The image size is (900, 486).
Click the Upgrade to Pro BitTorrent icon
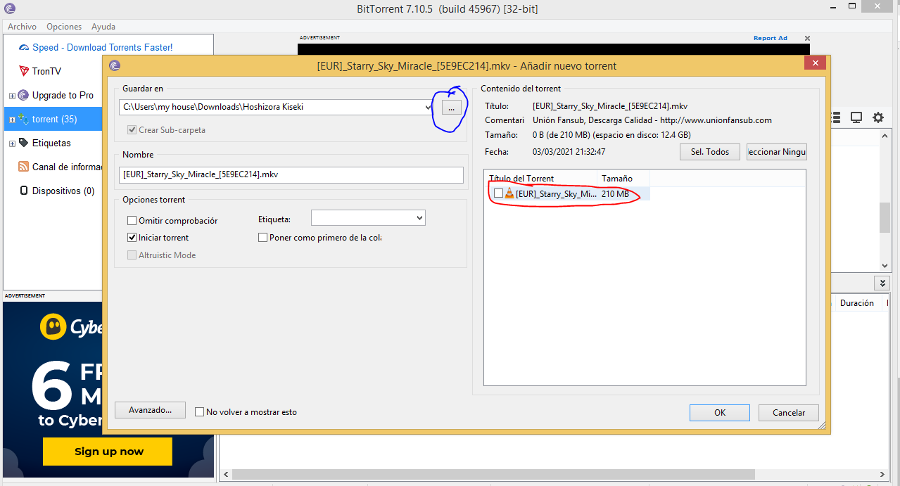[x=24, y=95]
